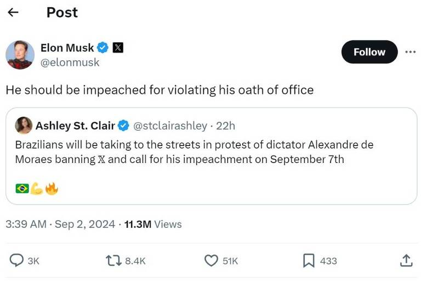Image resolution: width=421 pixels, height=281 pixels.
Task: Click the X affiliation badge beside Elon Musk
Action: coord(118,48)
